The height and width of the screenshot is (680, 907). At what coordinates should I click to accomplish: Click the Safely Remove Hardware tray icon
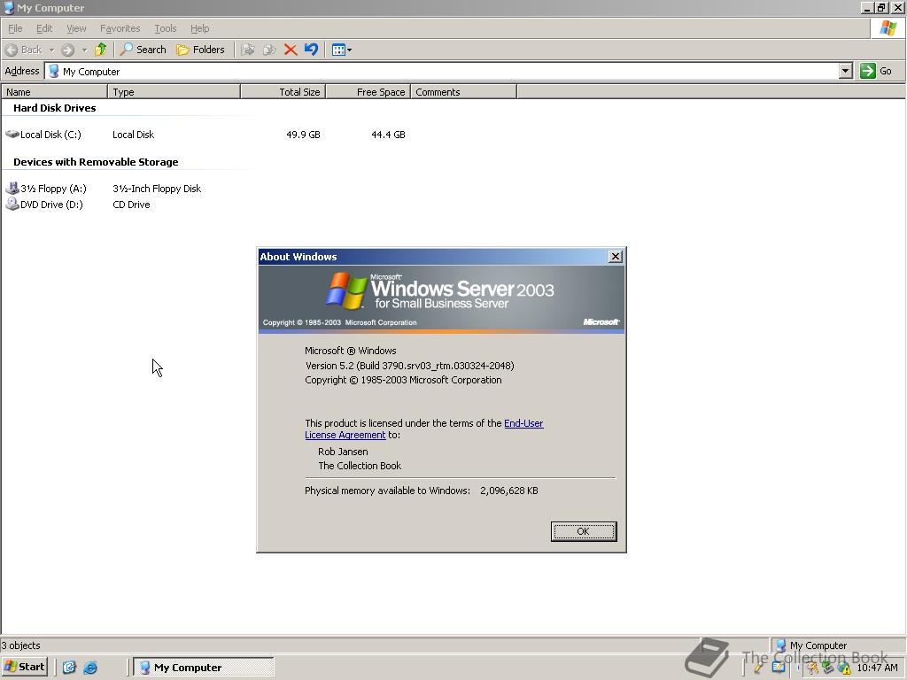pos(828,668)
